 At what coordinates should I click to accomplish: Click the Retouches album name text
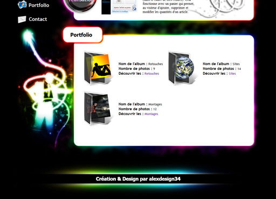click(156, 64)
